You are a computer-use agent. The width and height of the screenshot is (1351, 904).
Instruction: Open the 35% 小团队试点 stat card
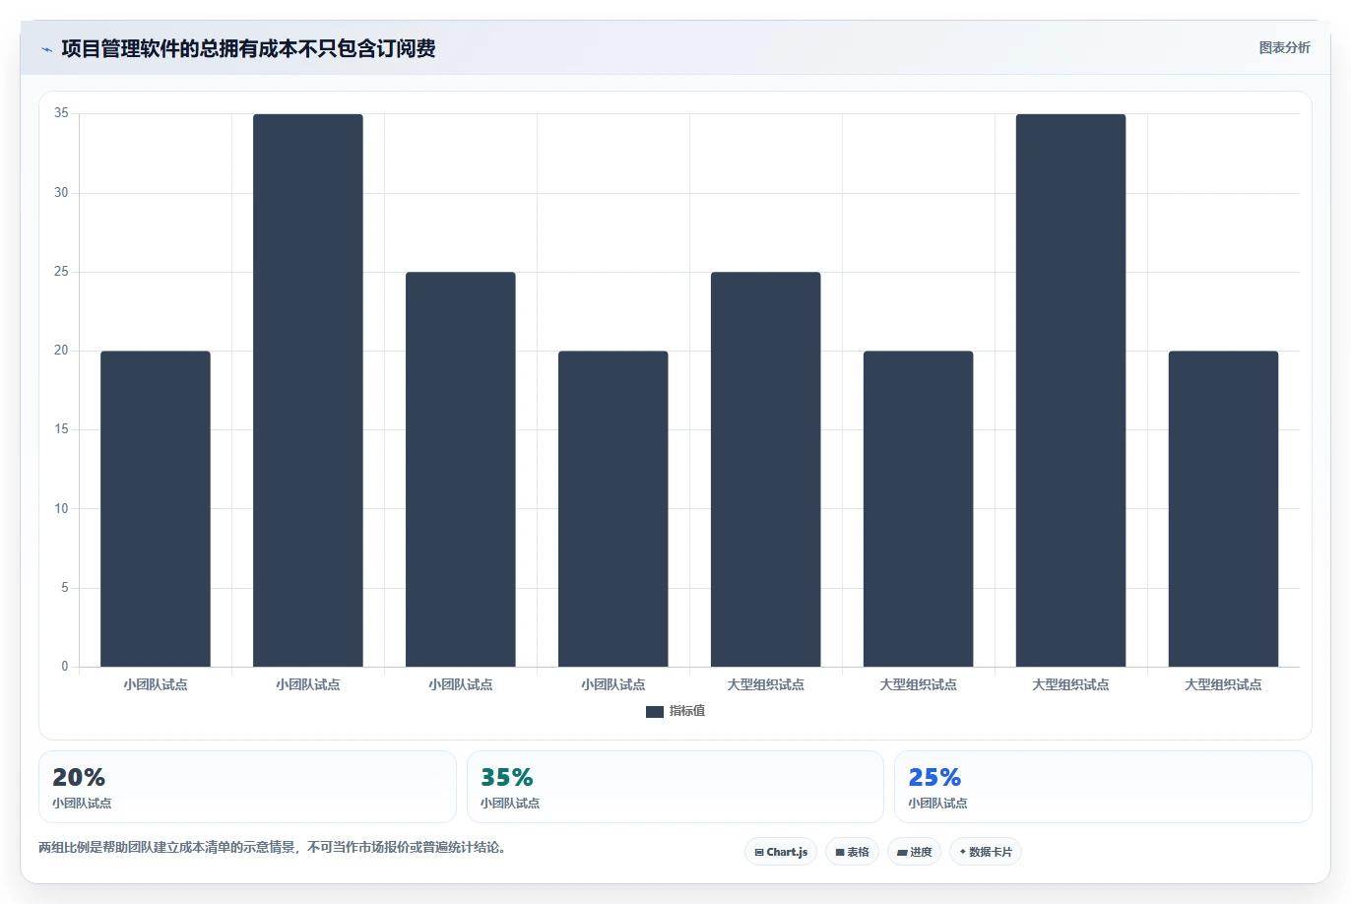675,787
